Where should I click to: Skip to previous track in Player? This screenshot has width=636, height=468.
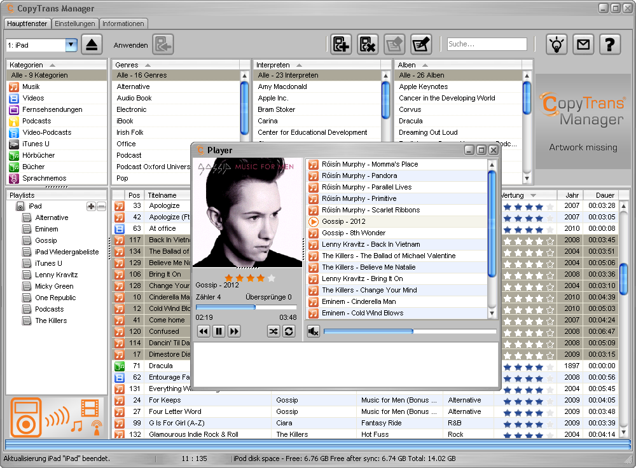(204, 331)
